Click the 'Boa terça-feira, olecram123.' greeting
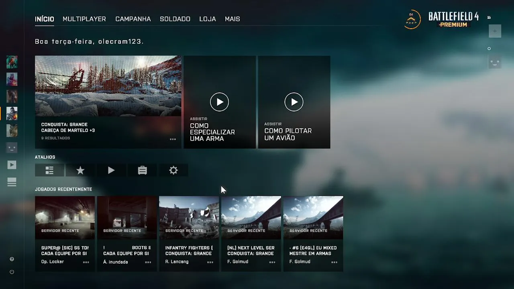 (x=89, y=41)
